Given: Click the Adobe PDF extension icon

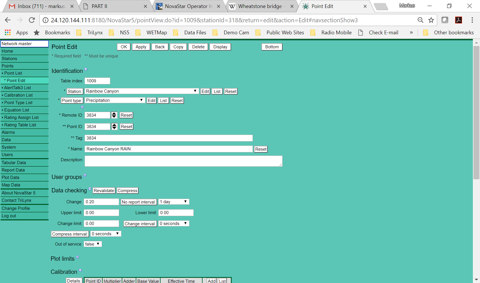Looking at the screenshot, I should (459, 20).
